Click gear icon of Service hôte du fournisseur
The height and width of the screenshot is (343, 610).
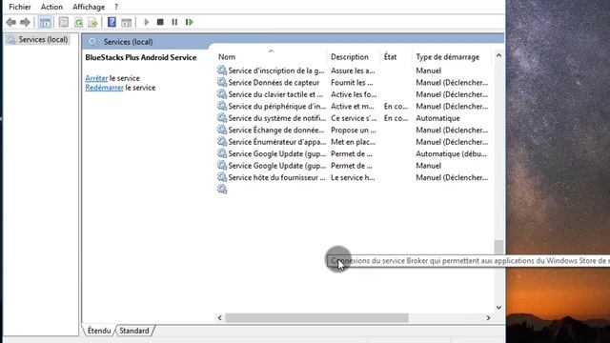point(222,177)
